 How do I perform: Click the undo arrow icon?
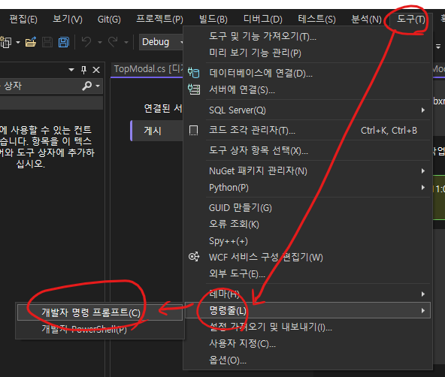coord(86,42)
